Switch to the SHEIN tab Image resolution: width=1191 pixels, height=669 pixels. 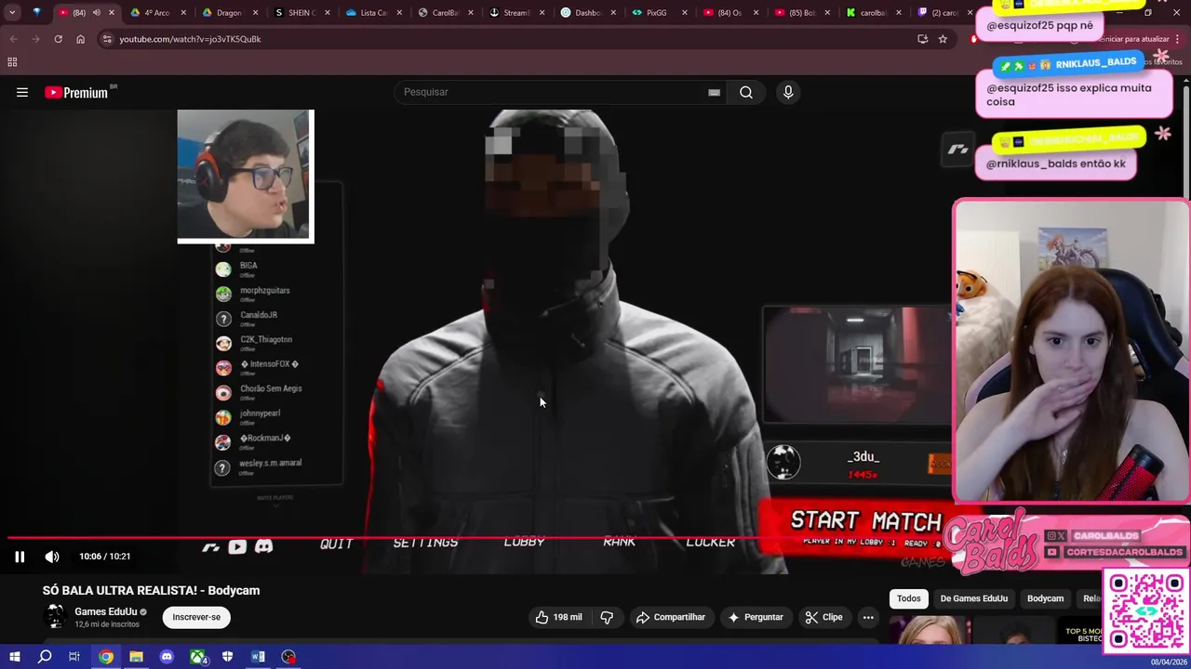tap(301, 13)
